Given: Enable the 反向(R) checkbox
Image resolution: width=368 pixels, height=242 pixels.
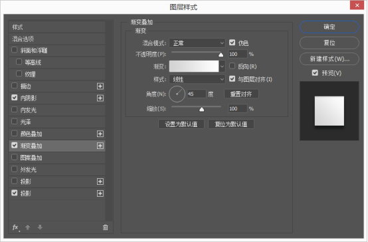Looking at the screenshot, I should pos(232,66).
